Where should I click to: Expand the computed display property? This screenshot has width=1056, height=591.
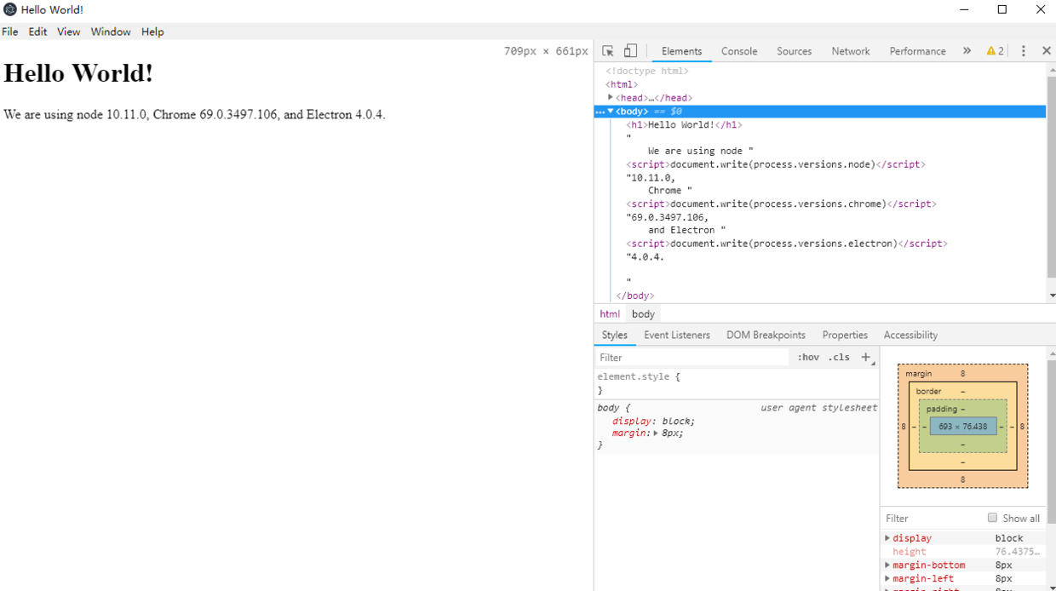[887, 538]
